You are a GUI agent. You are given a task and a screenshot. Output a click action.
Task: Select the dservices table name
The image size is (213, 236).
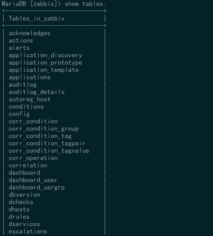(24, 224)
